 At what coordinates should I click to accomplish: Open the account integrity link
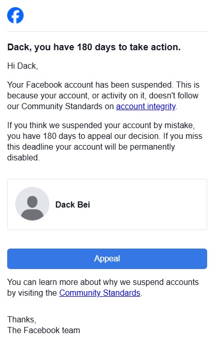(x=146, y=107)
